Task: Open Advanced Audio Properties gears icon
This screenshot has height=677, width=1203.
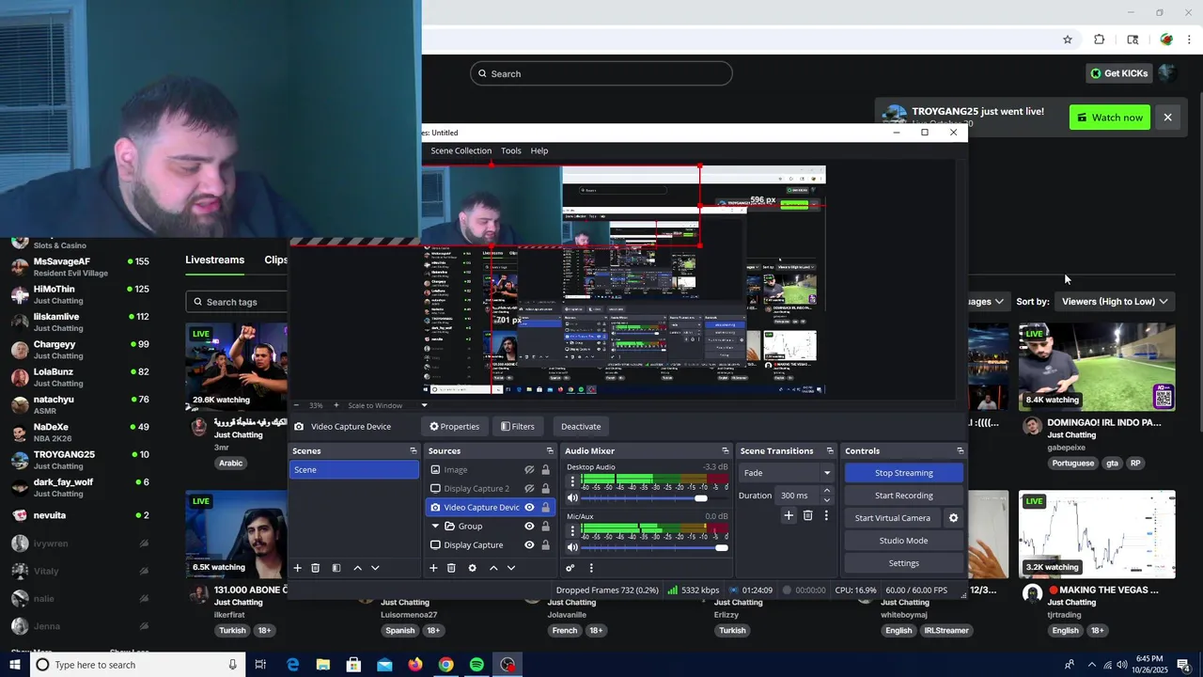Action: tap(570, 568)
